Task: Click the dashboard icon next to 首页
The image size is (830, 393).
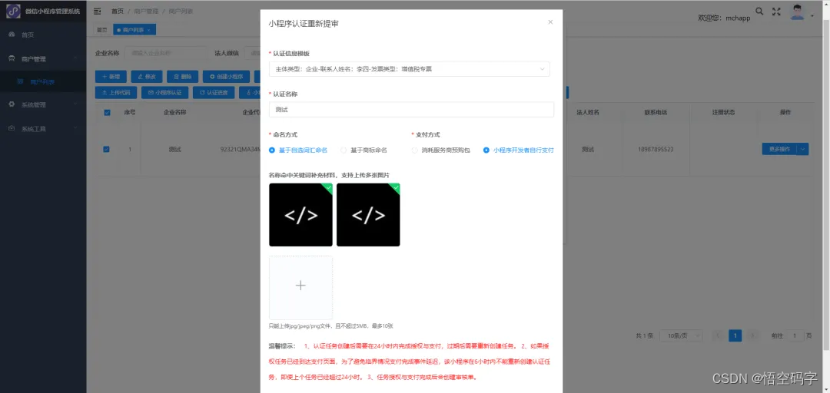Action: click(12, 35)
